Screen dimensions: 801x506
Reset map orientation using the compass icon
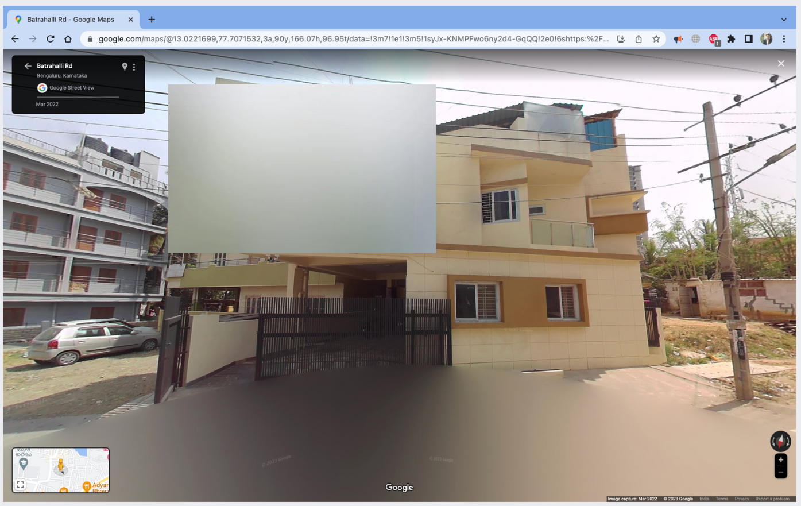tap(780, 441)
